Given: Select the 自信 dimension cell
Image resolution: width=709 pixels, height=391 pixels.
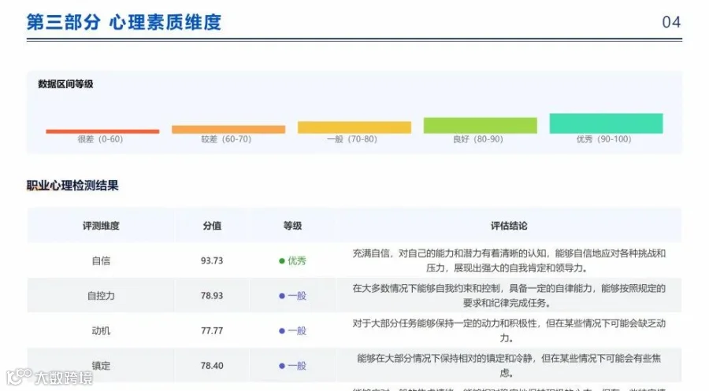Looking at the screenshot, I should tap(101, 260).
